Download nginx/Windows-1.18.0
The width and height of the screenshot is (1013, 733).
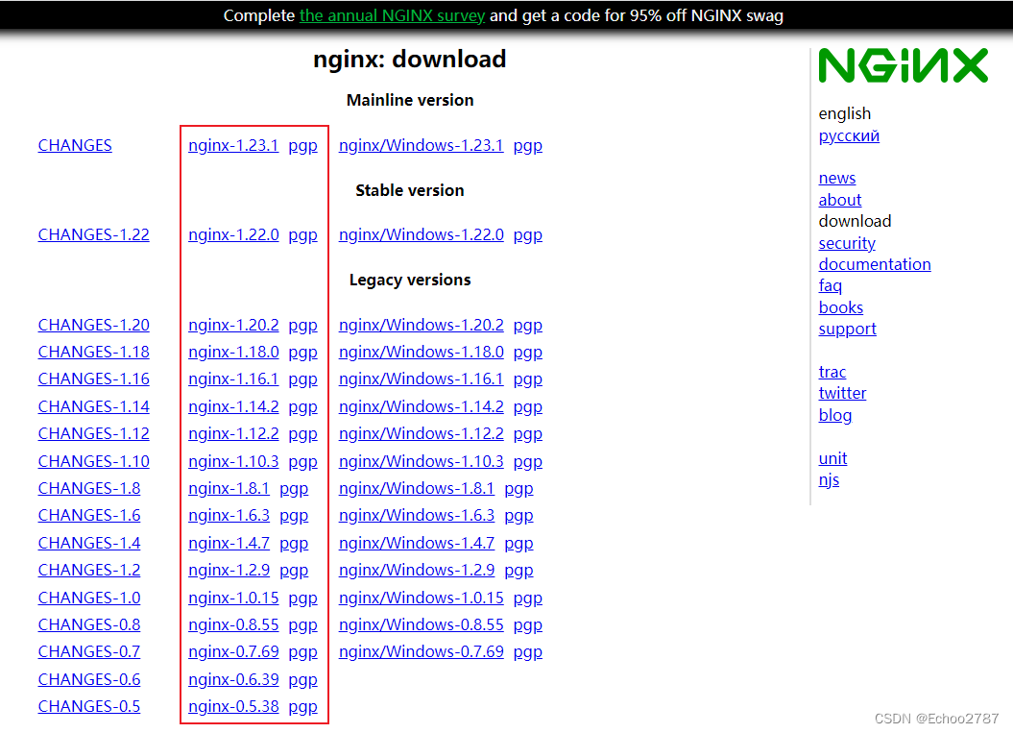tap(422, 352)
